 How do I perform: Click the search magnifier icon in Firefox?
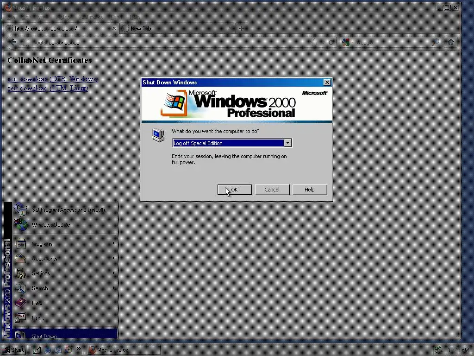[436, 42]
